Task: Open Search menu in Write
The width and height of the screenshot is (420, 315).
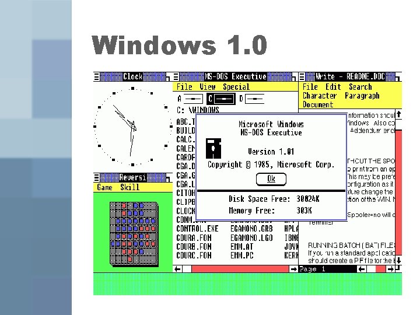Action: tap(360, 87)
